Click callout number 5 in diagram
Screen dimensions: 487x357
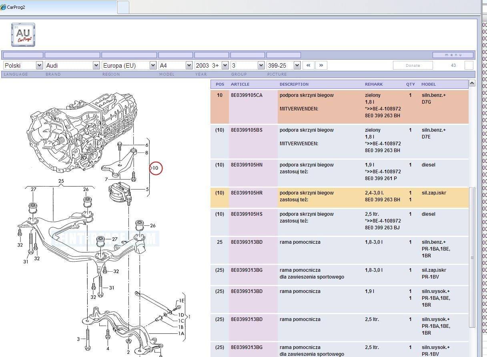147,189
